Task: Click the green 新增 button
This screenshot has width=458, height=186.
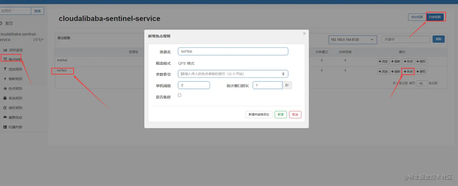Action: [x=280, y=115]
